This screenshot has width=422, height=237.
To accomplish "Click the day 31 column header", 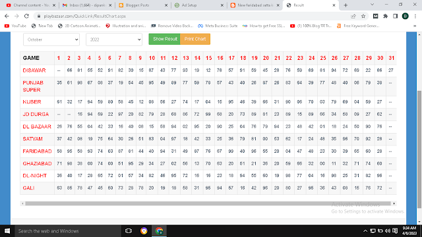I will point(391,58).
